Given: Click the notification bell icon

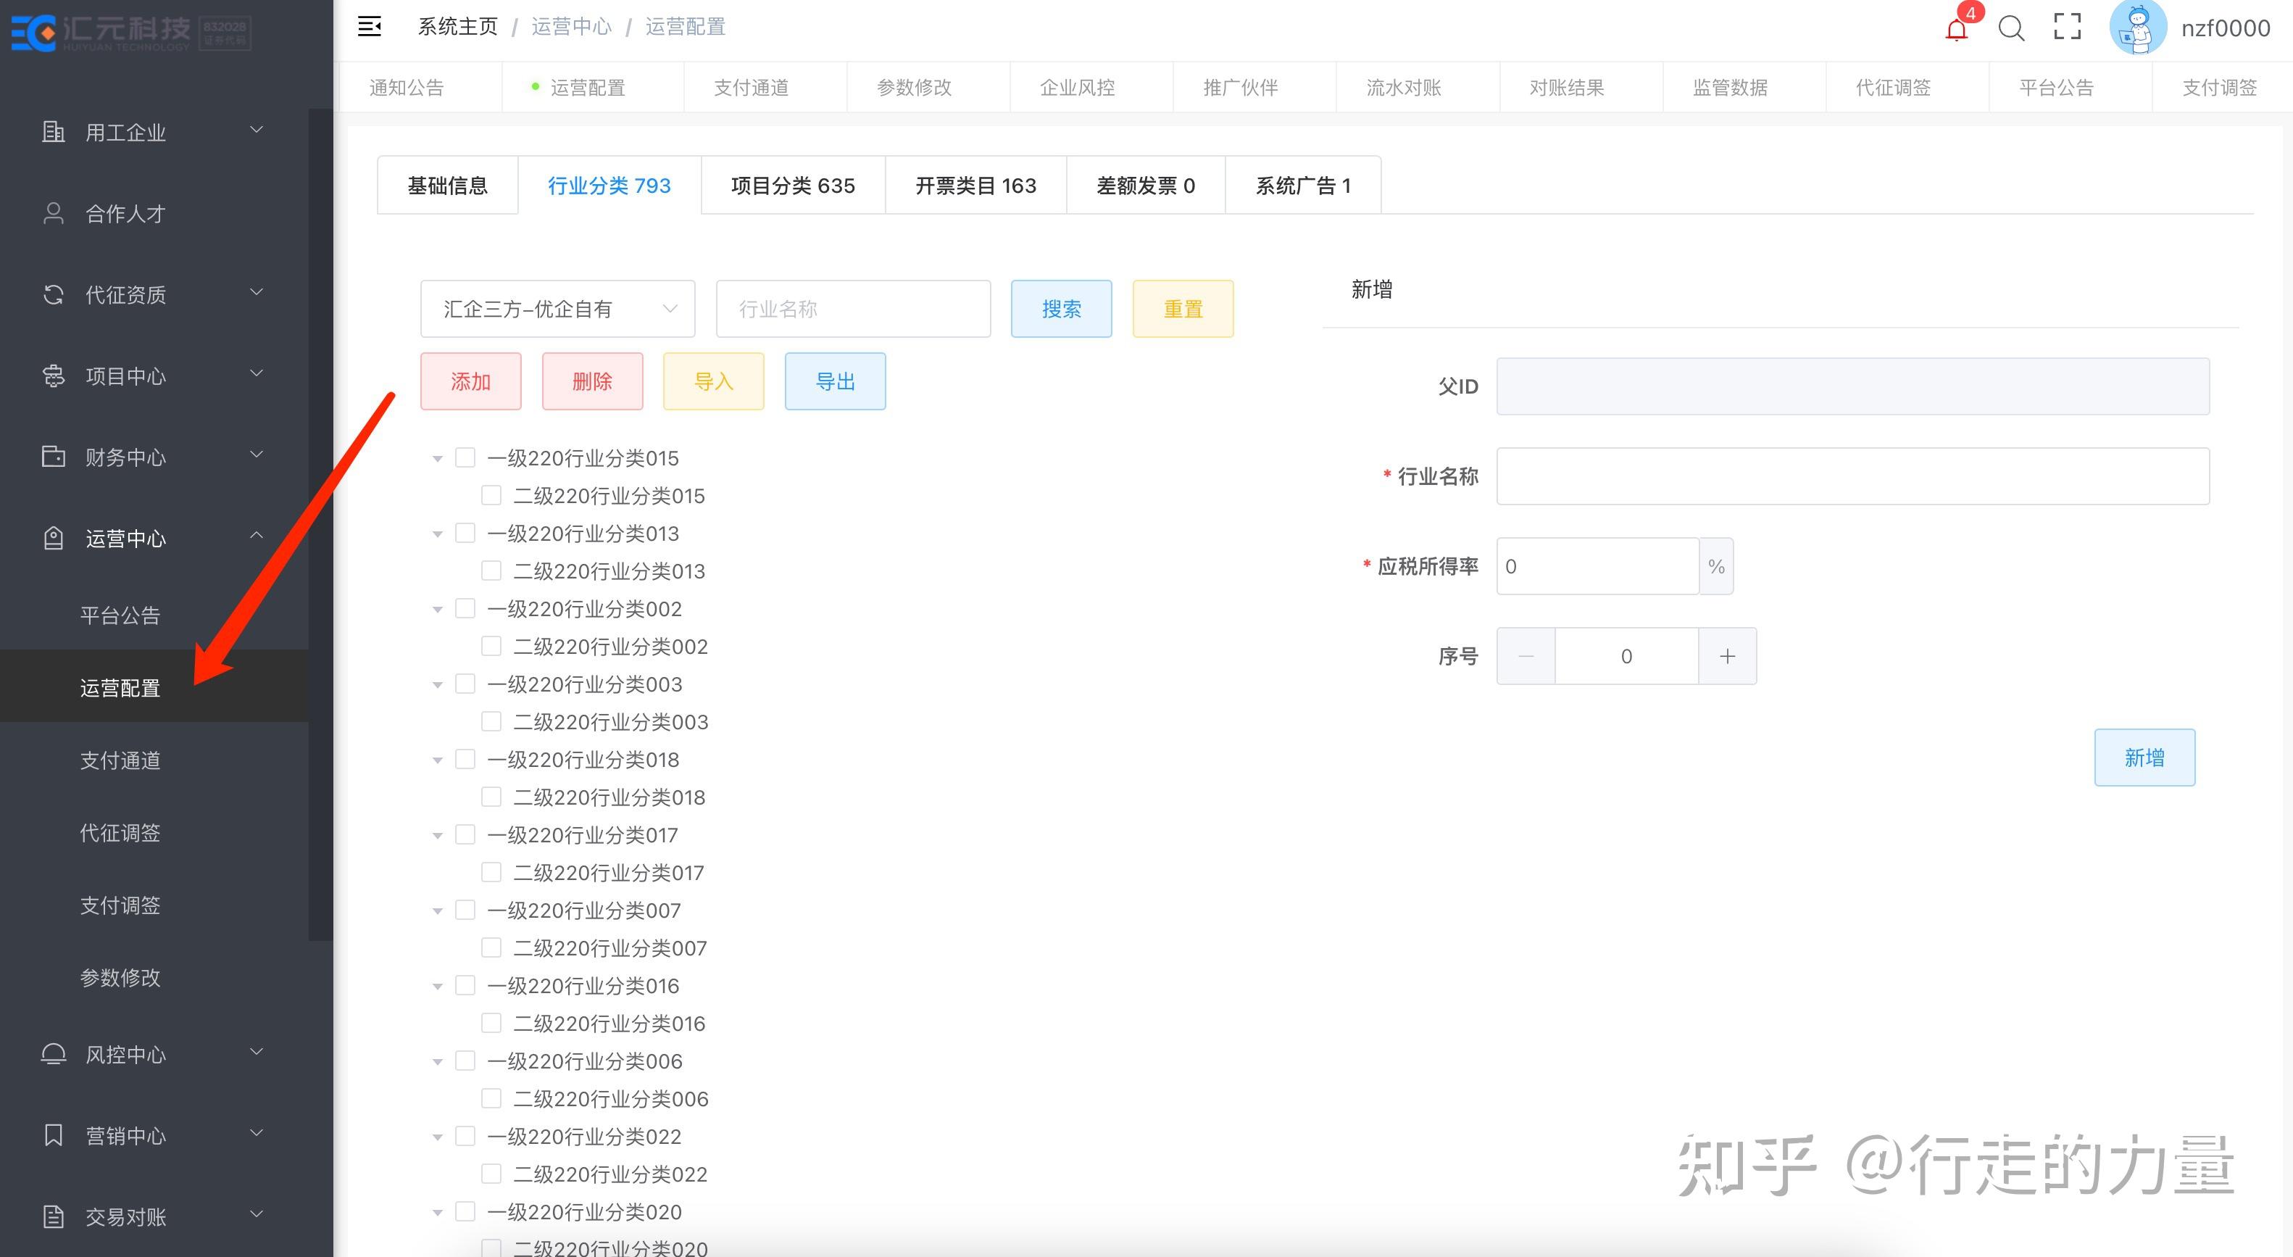Looking at the screenshot, I should (1955, 30).
